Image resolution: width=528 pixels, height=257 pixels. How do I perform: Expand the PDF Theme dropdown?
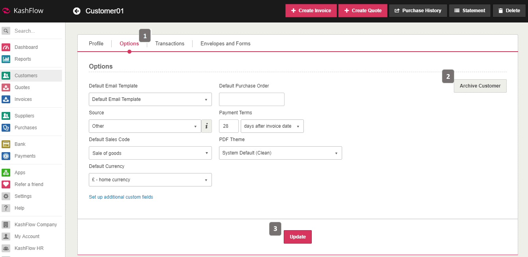[280, 153]
